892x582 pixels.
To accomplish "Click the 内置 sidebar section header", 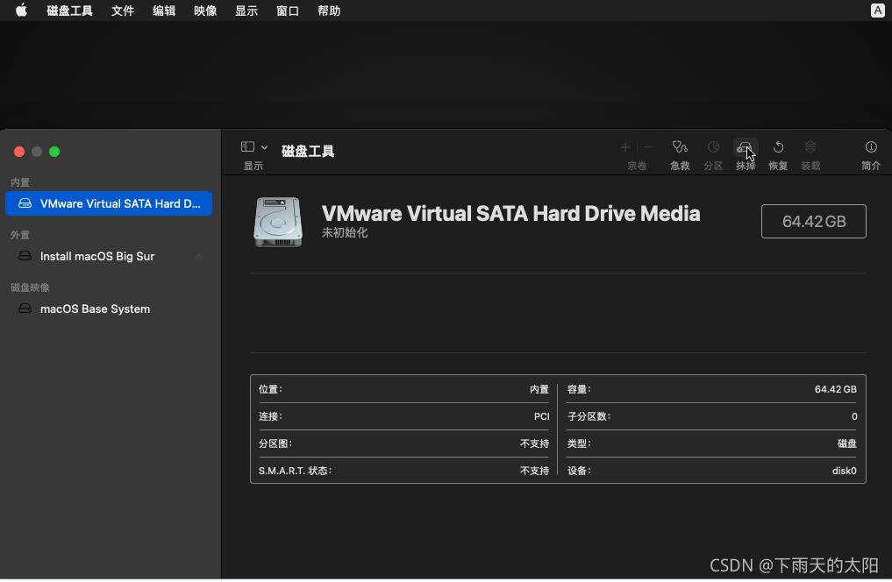I will (x=20, y=182).
